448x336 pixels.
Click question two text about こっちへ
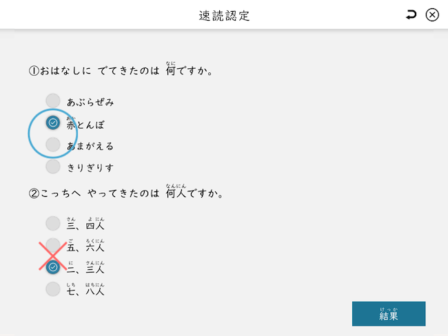pyautogui.click(x=126, y=193)
